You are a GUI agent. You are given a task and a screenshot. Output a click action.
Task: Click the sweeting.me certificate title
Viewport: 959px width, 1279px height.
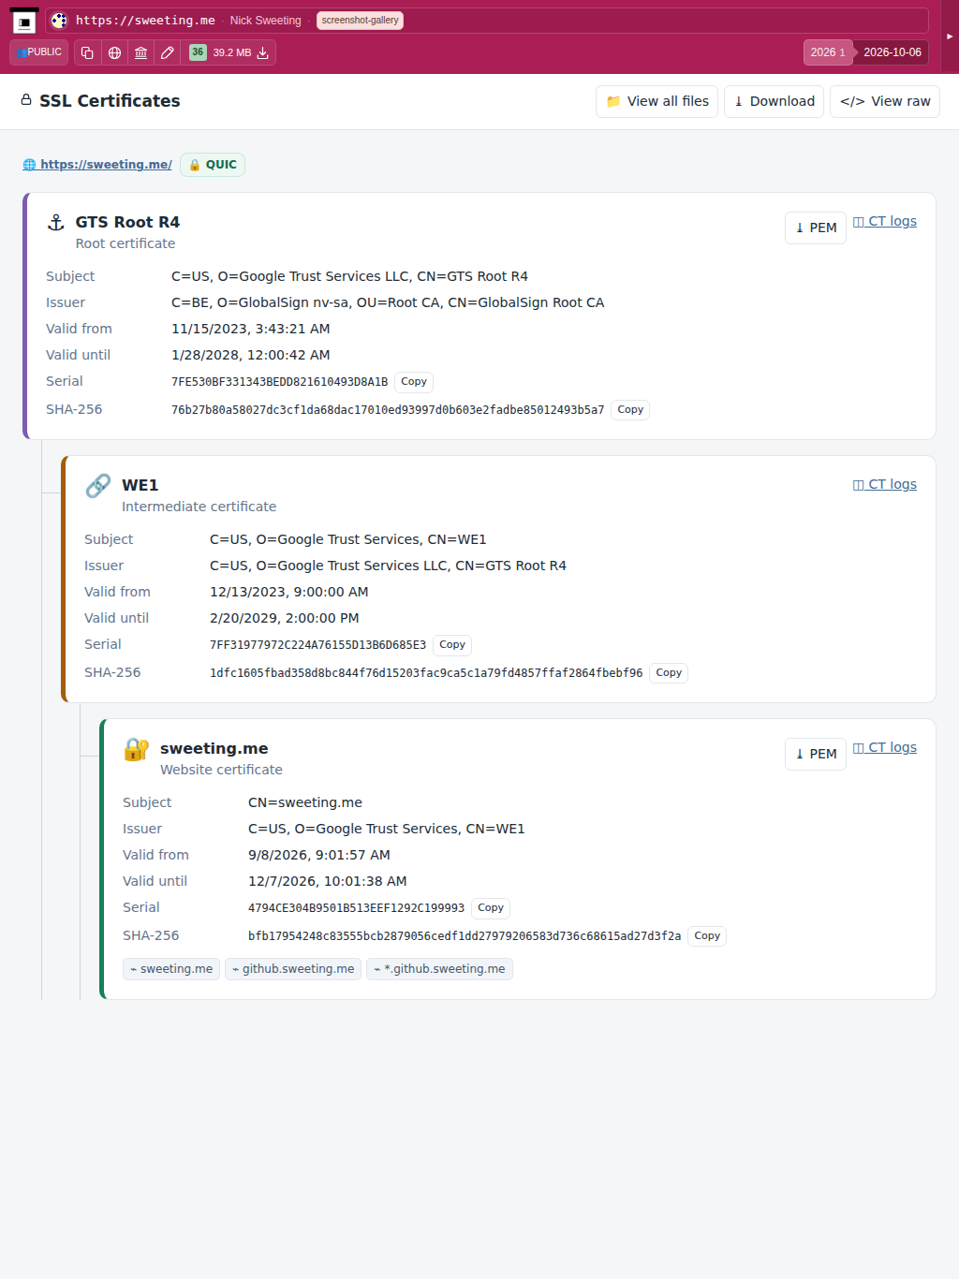point(214,748)
